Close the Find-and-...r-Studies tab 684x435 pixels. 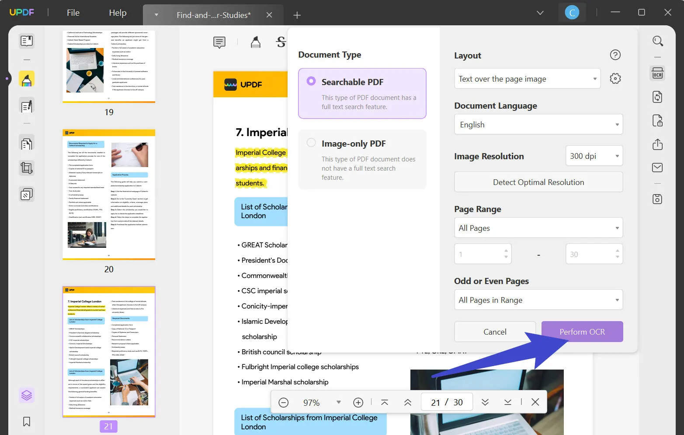tap(269, 15)
